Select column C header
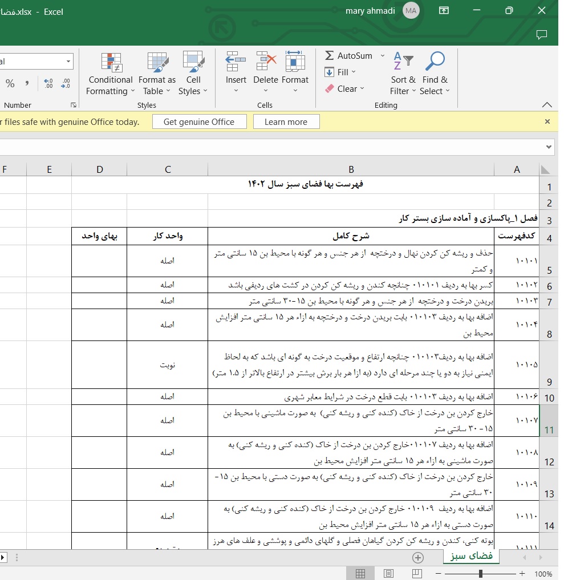Screen dimensions: 564x580 tap(168, 169)
